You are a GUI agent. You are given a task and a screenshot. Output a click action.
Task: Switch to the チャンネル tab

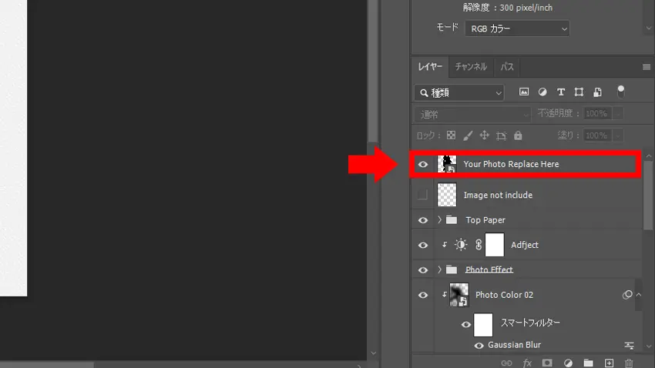click(471, 67)
